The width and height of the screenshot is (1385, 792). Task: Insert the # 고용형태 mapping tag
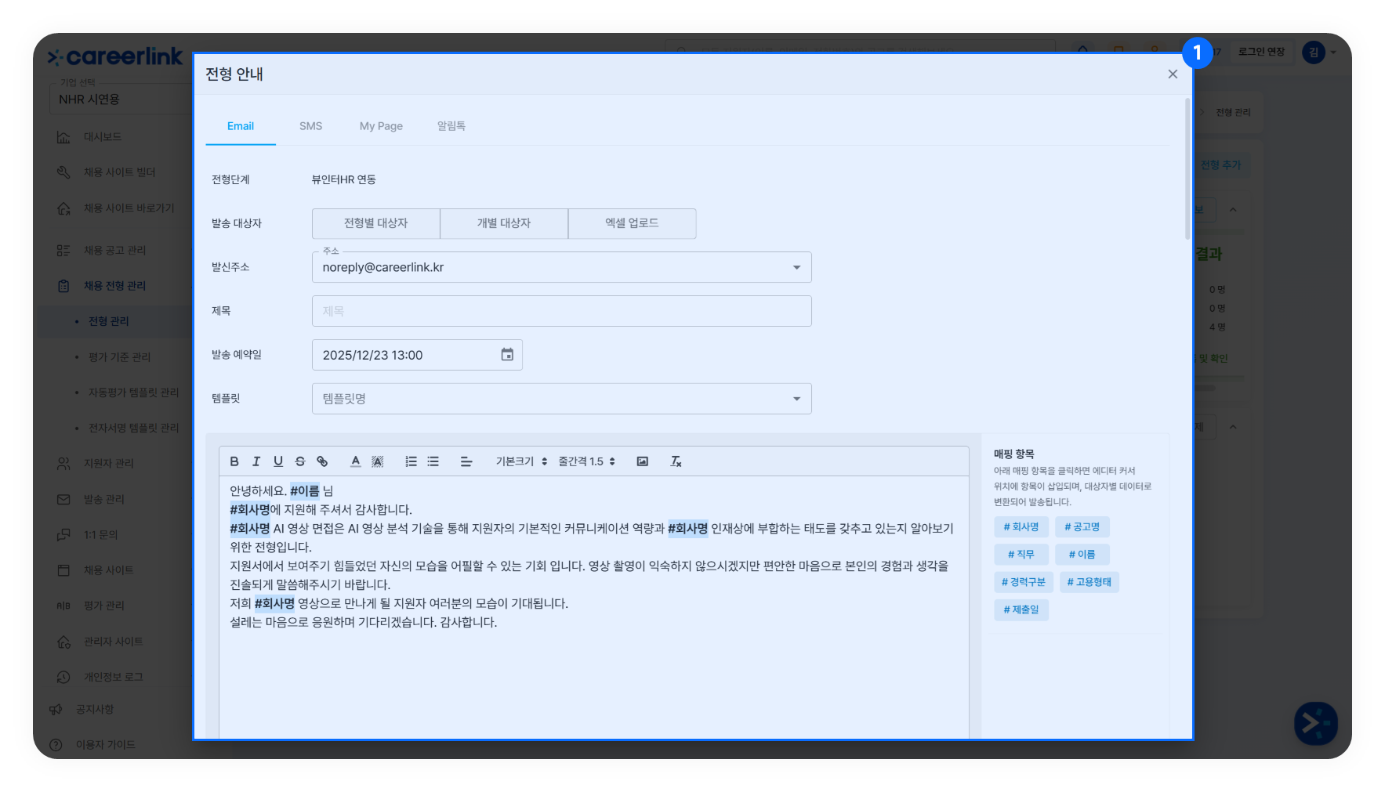1090,582
